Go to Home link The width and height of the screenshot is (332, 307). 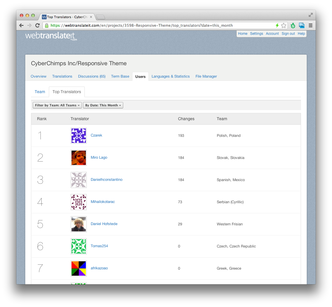[x=243, y=33]
